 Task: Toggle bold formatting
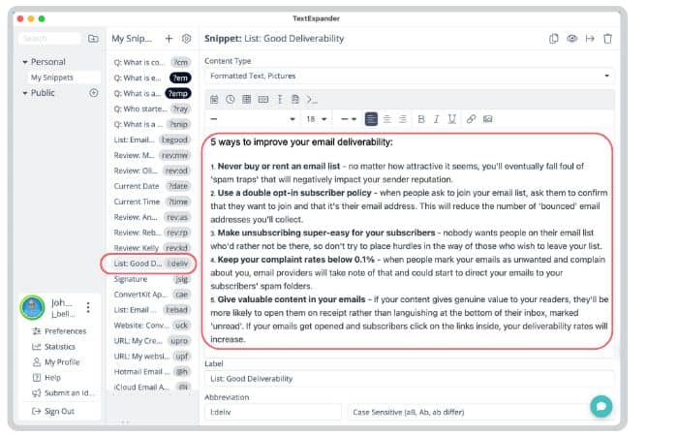coord(421,119)
